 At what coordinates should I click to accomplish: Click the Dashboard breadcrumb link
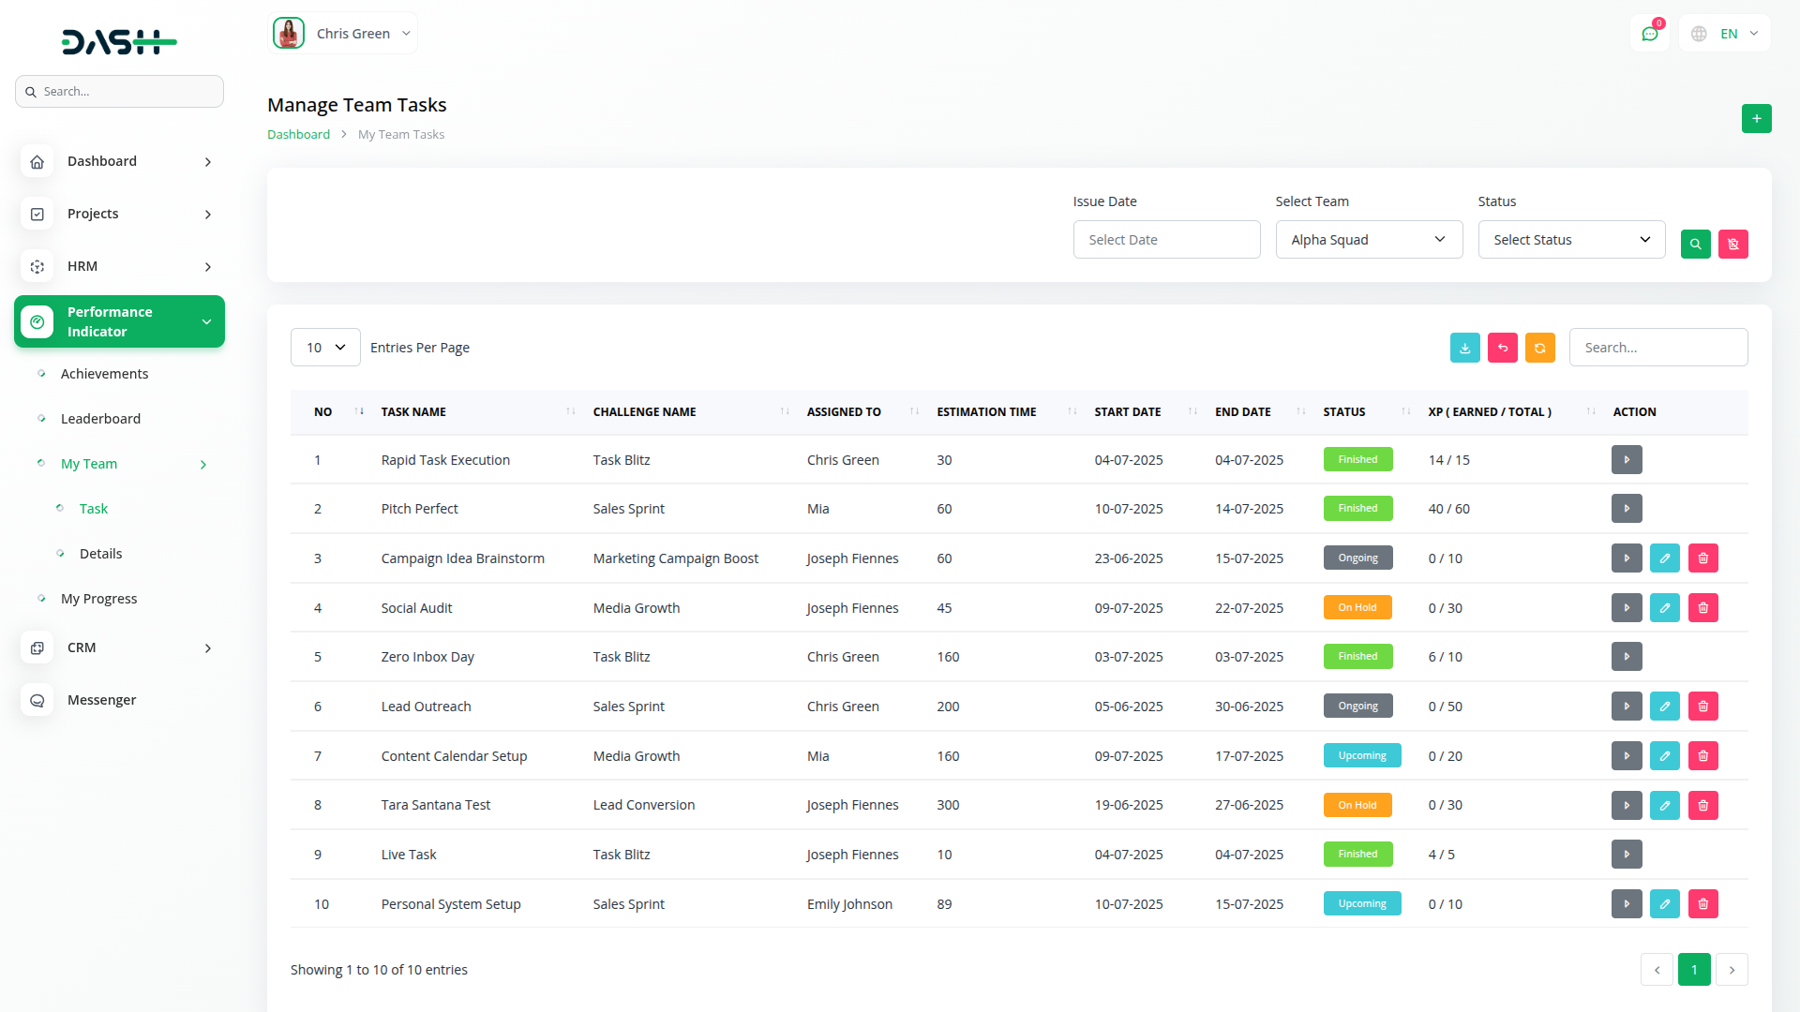298,135
